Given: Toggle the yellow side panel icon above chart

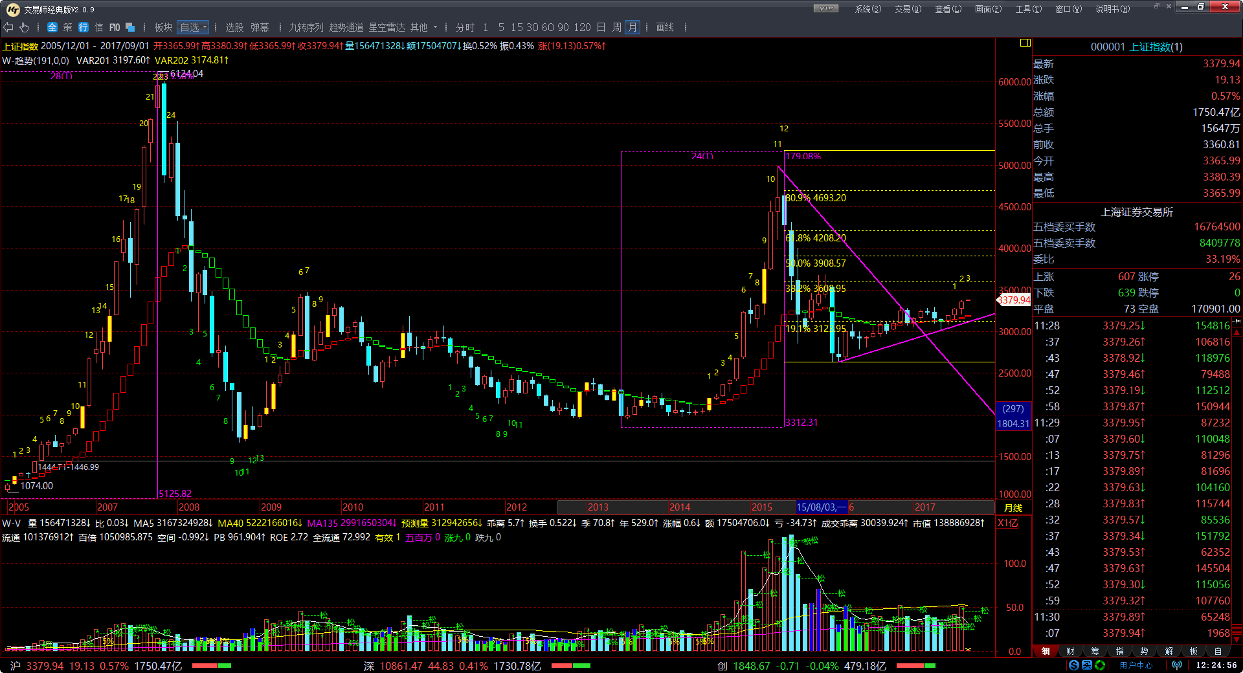Looking at the screenshot, I should 1025,43.
